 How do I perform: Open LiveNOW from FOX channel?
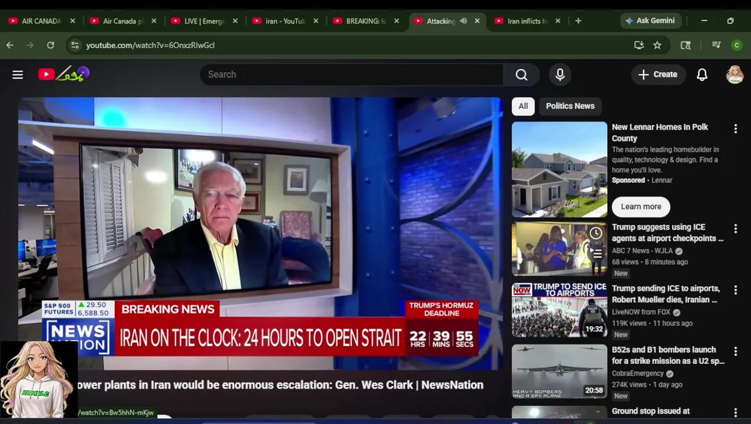coord(641,312)
